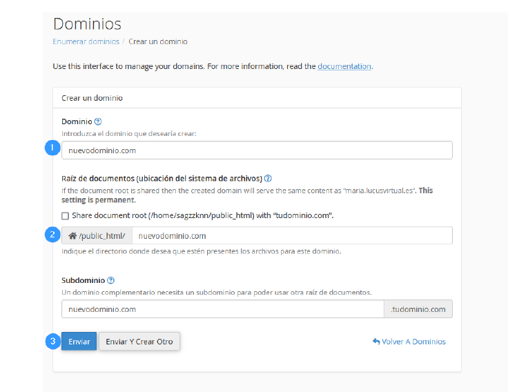Select the Subdominio input field

(222, 309)
